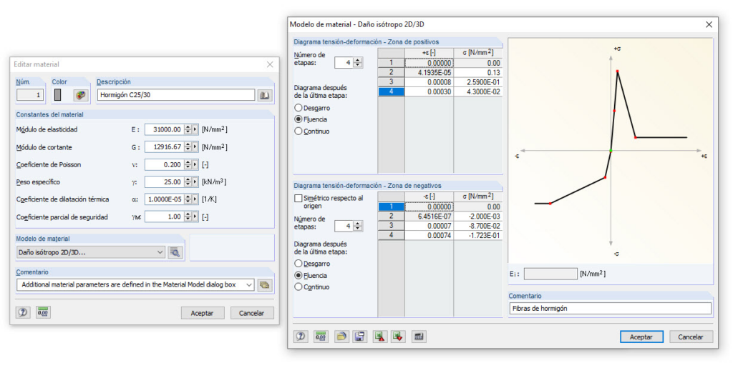Close the Editar material dialog
The image size is (733, 368).
270,64
